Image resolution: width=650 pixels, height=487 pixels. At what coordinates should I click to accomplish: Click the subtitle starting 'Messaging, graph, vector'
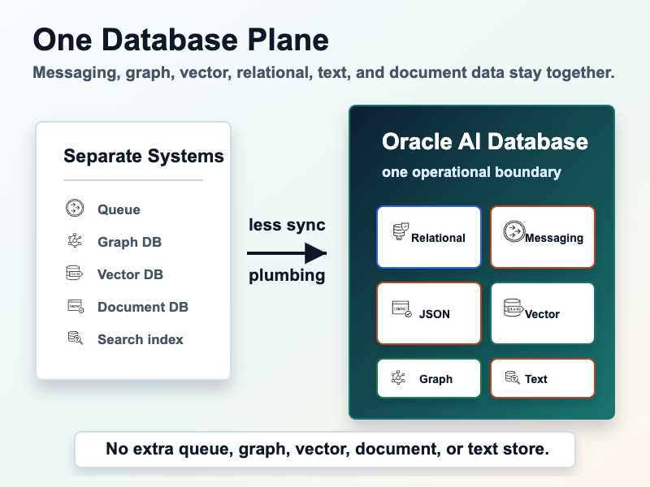323,72
